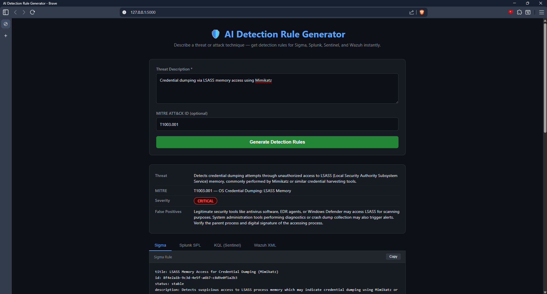Image resolution: width=547 pixels, height=294 pixels.
Task: Focus the Threat Description text area
Action: 277,88
